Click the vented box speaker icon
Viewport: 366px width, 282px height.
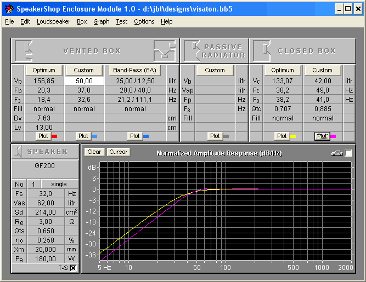(24, 50)
